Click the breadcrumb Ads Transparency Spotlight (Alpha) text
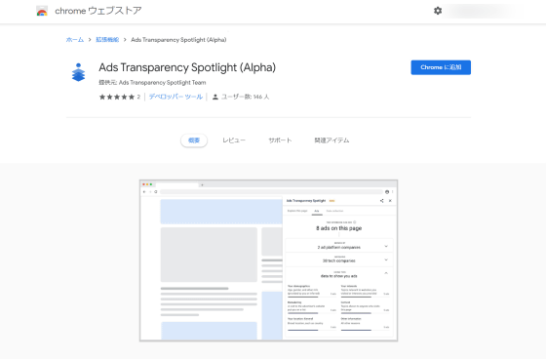This screenshot has height=359, width=546. pyautogui.click(x=178, y=40)
